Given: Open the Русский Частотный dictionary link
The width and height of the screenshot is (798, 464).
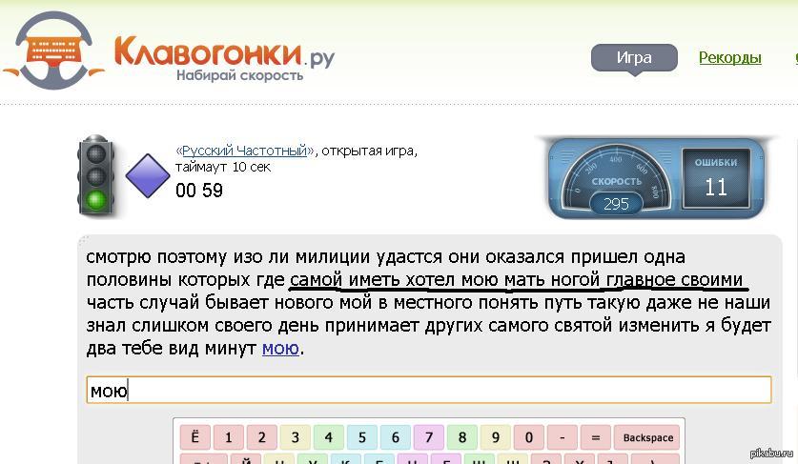Looking at the screenshot, I should click(246, 151).
